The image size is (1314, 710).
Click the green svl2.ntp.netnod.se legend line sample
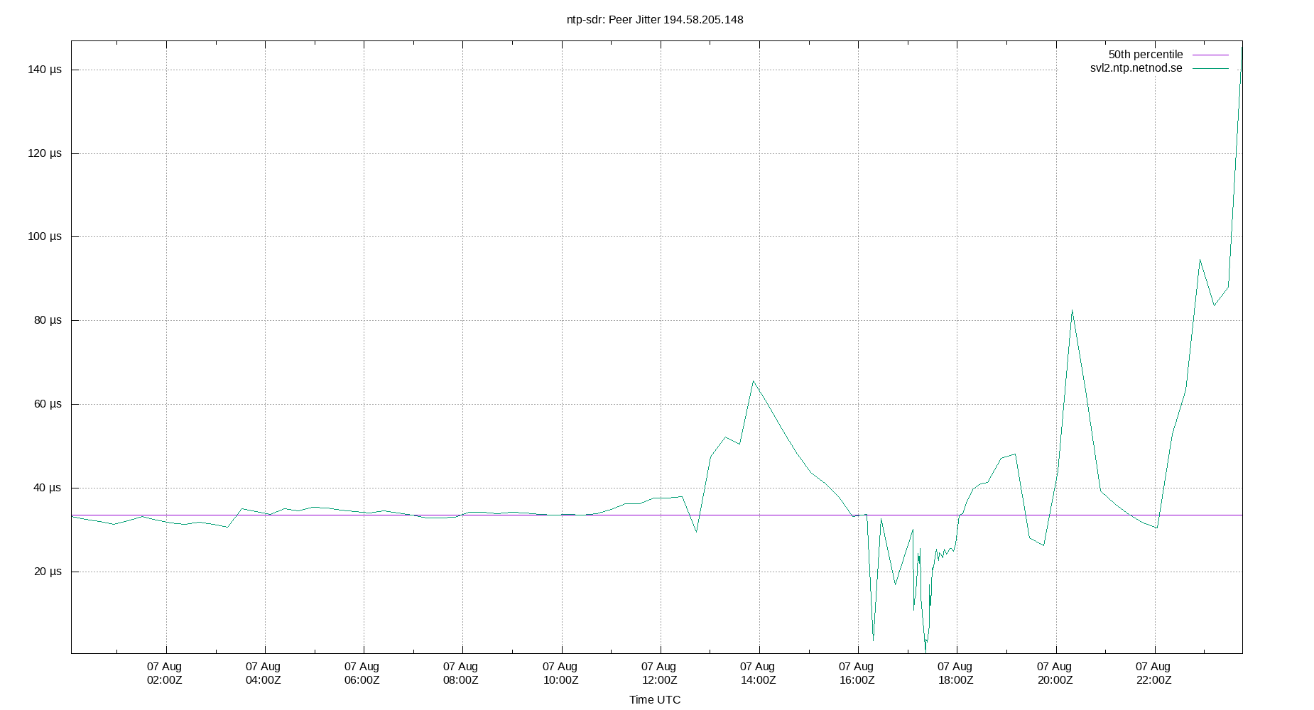point(1210,68)
